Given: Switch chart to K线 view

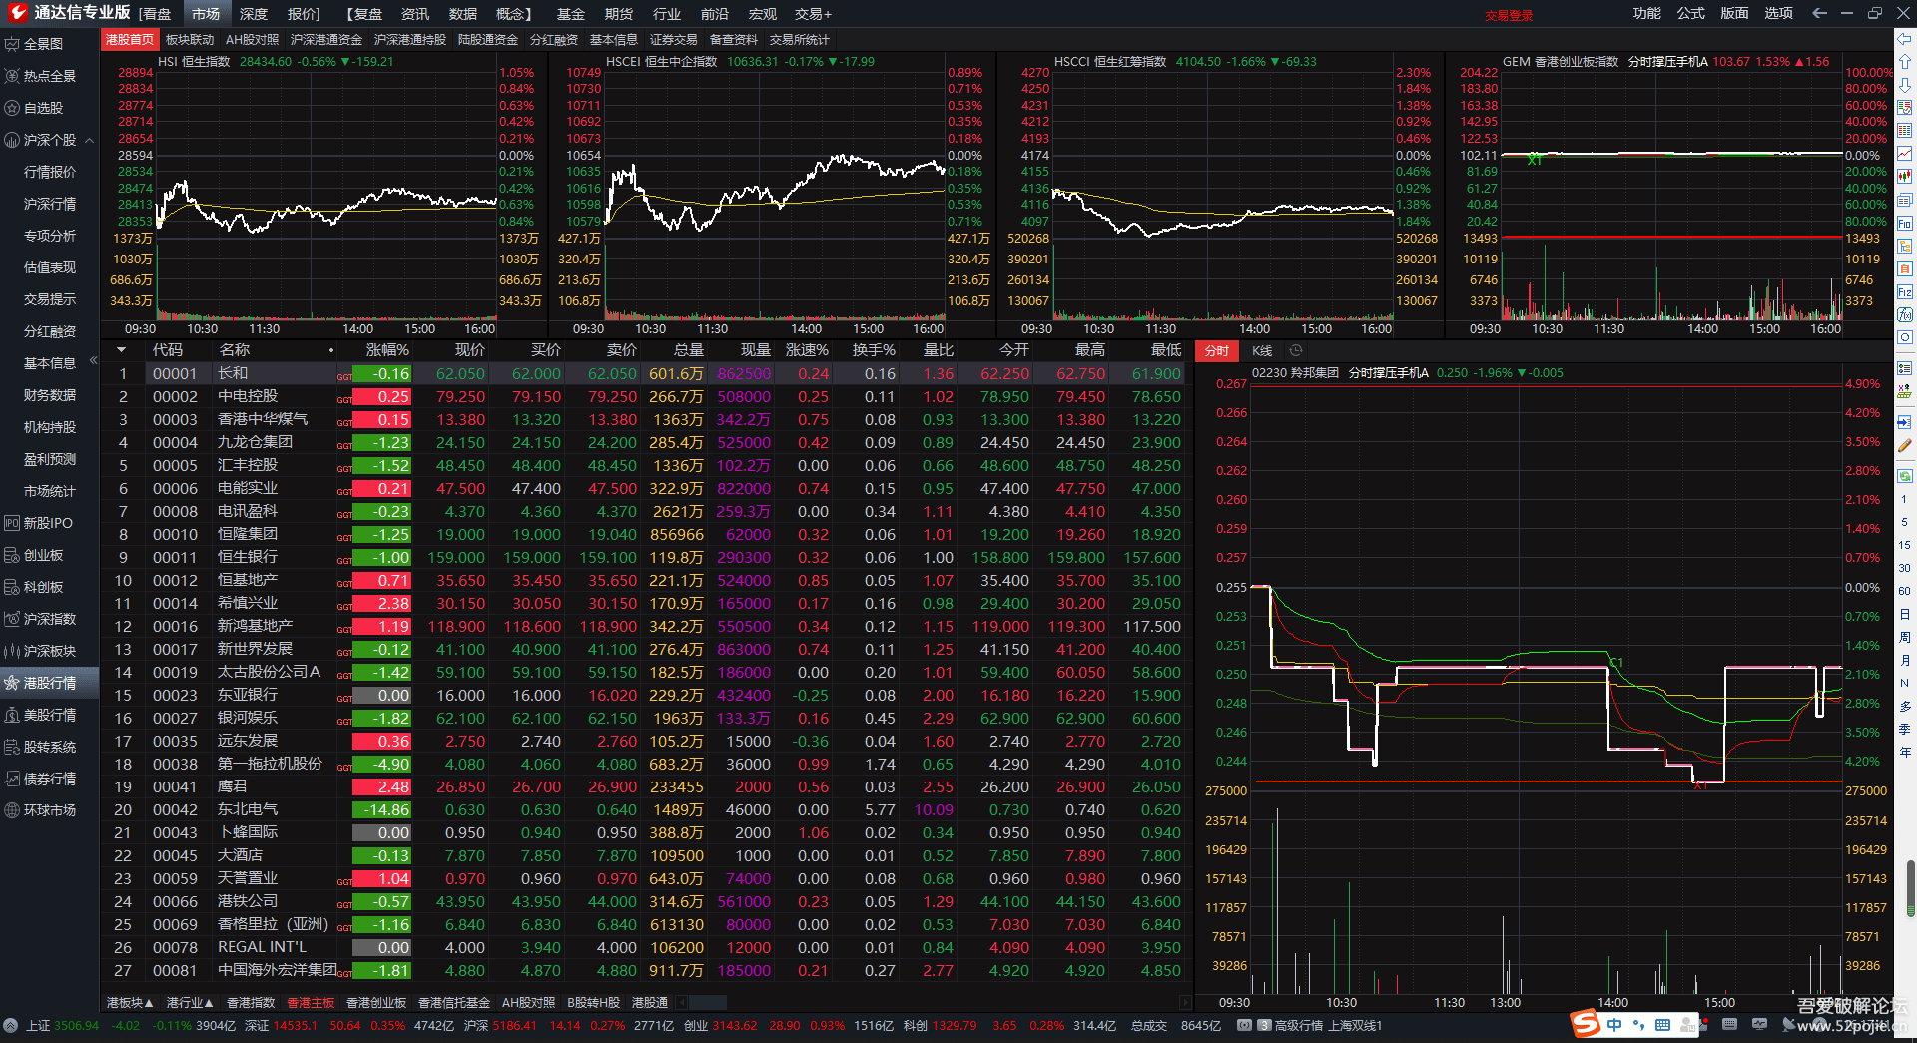Looking at the screenshot, I should 1262,350.
